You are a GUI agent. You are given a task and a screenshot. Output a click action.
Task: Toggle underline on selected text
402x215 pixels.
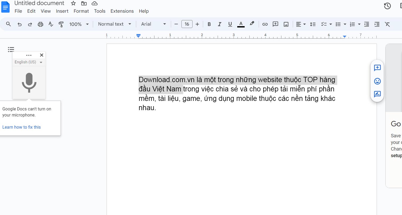[x=230, y=24]
